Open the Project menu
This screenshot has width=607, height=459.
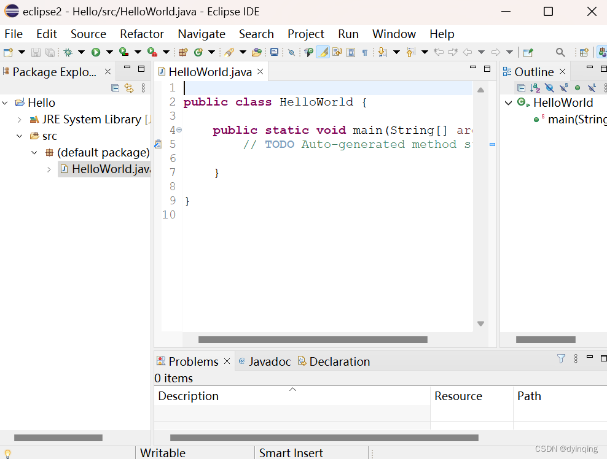(306, 34)
